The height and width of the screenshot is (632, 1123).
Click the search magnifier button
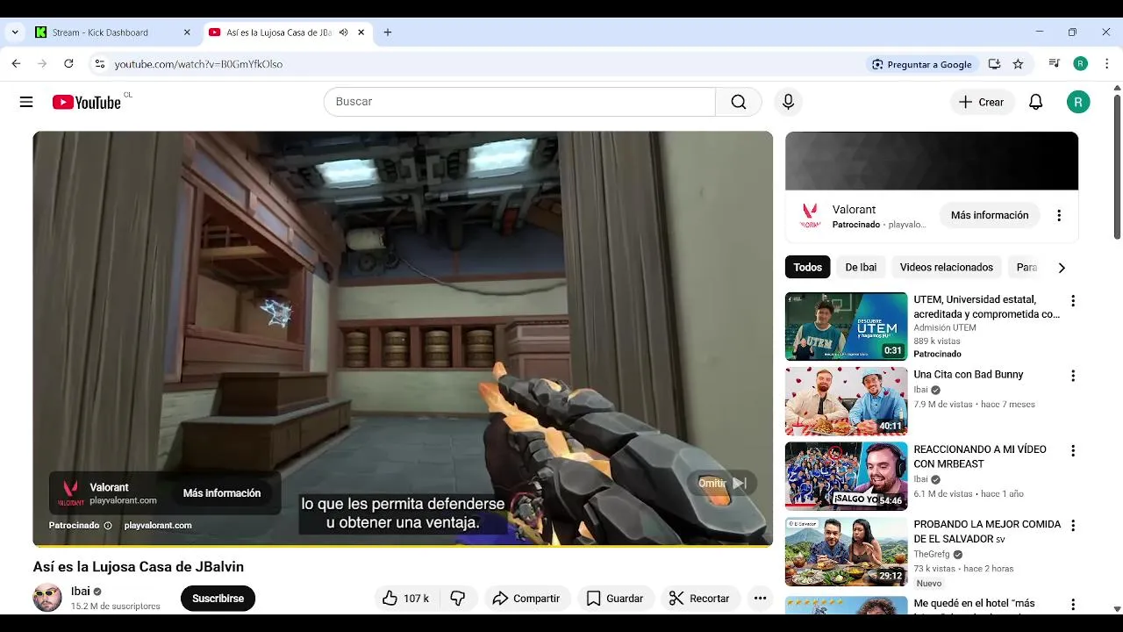(739, 102)
